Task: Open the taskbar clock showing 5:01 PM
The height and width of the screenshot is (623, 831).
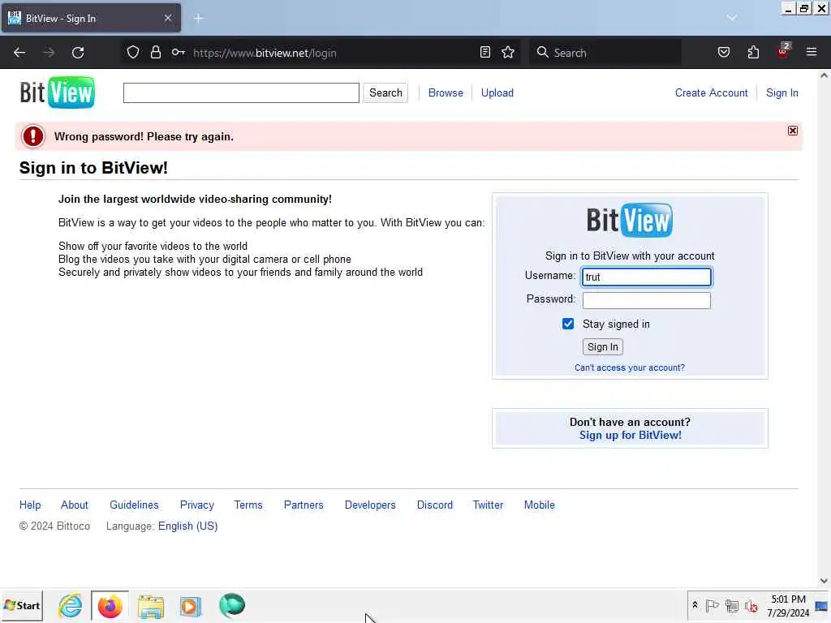Action: point(788,605)
